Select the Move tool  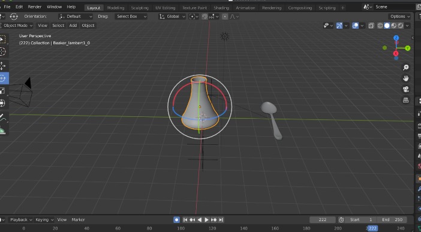2,66
